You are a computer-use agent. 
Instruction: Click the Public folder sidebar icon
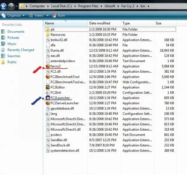3,62
